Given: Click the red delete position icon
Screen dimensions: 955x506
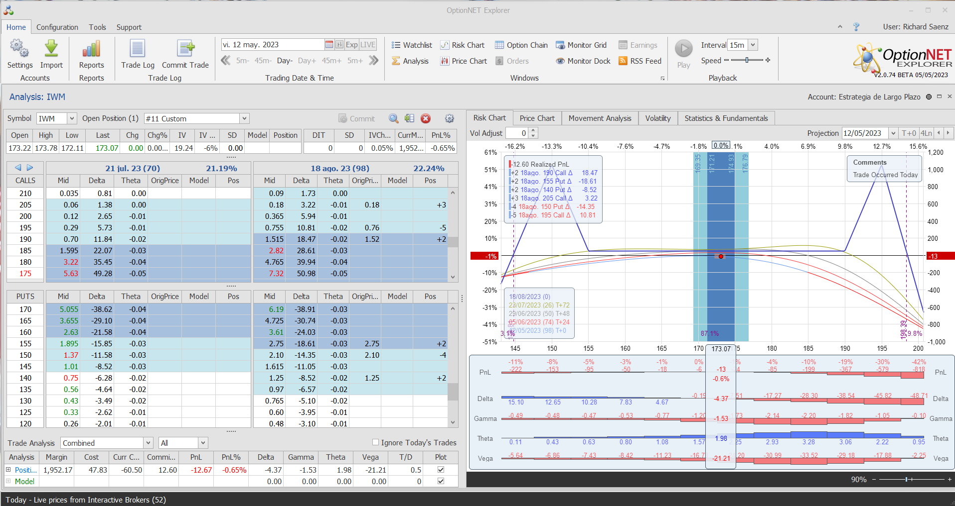Looking at the screenshot, I should [426, 118].
